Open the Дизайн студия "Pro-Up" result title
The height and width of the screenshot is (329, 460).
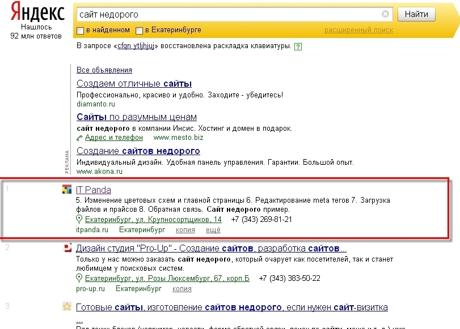point(211,249)
